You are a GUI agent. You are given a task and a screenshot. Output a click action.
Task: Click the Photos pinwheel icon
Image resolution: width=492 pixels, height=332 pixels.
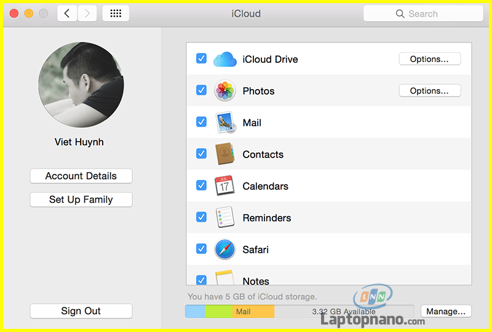pos(225,91)
